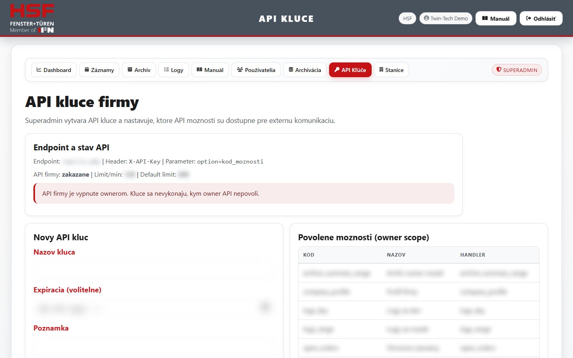Click the shield icon on SUPERADMIN badge

499,70
